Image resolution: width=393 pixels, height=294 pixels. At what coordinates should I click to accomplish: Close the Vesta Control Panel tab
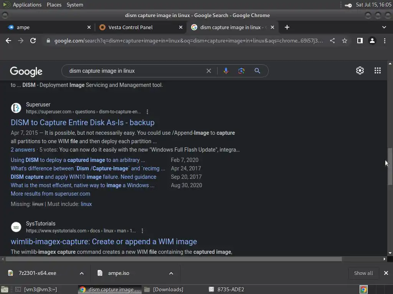pyautogui.click(x=181, y=27)
